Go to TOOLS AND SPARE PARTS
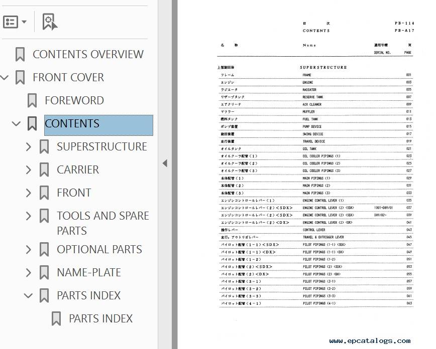This screenshot has width=436, height=349. click(103, 223)
